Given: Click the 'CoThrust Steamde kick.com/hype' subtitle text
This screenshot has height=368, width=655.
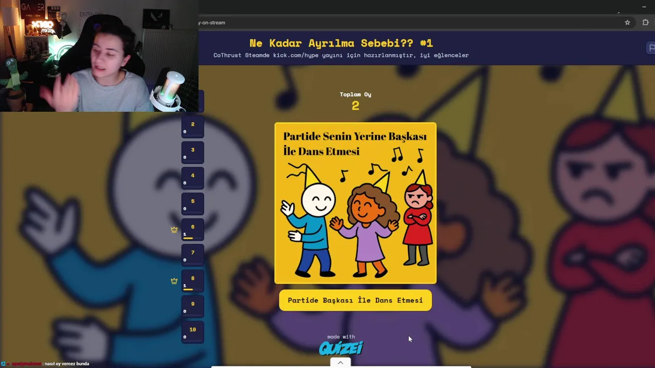Looking at the screenshot, I should pyautogui.click(x=341, y=55).
